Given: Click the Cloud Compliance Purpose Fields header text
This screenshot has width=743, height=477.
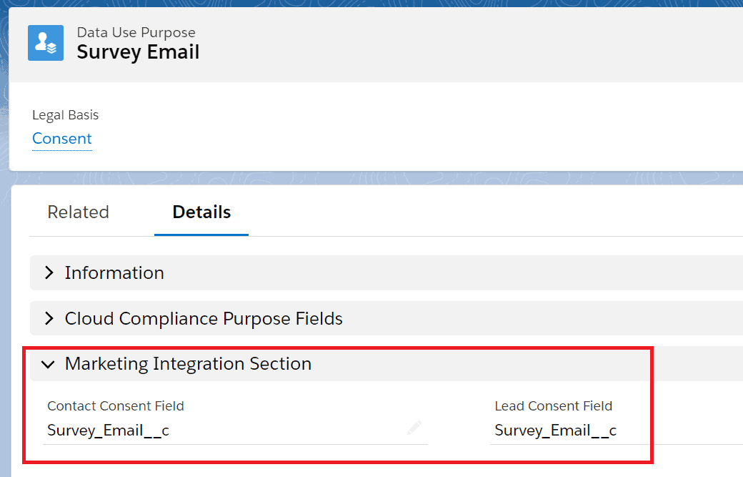Looking at the screenshot, I should click(203, 318).
